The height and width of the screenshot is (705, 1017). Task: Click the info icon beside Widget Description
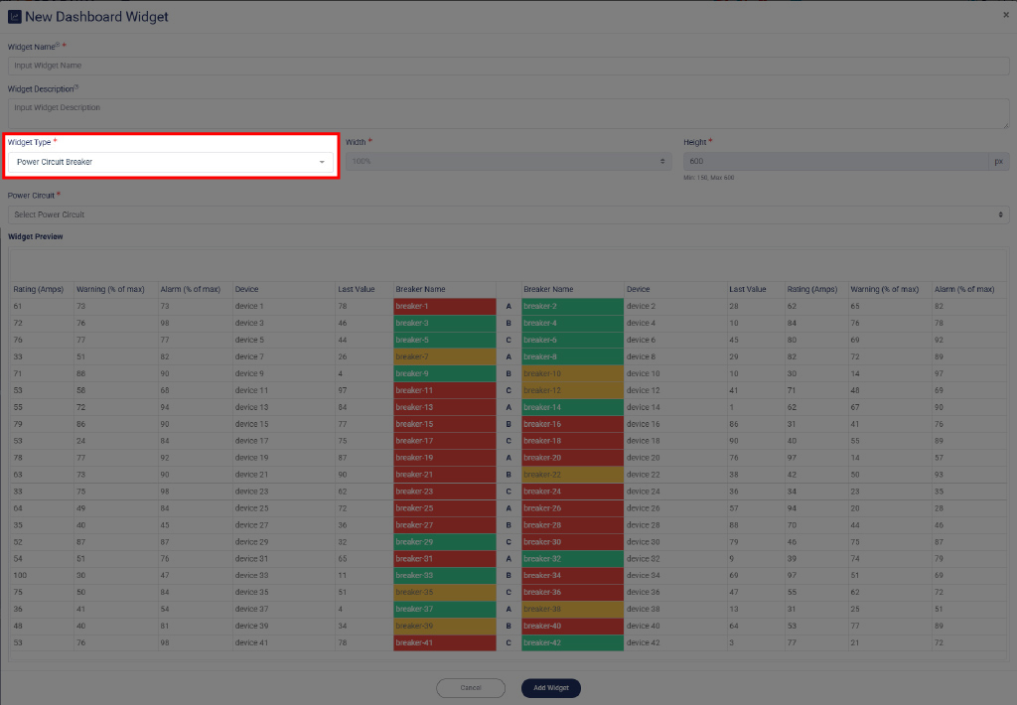(x=76, y=87)
